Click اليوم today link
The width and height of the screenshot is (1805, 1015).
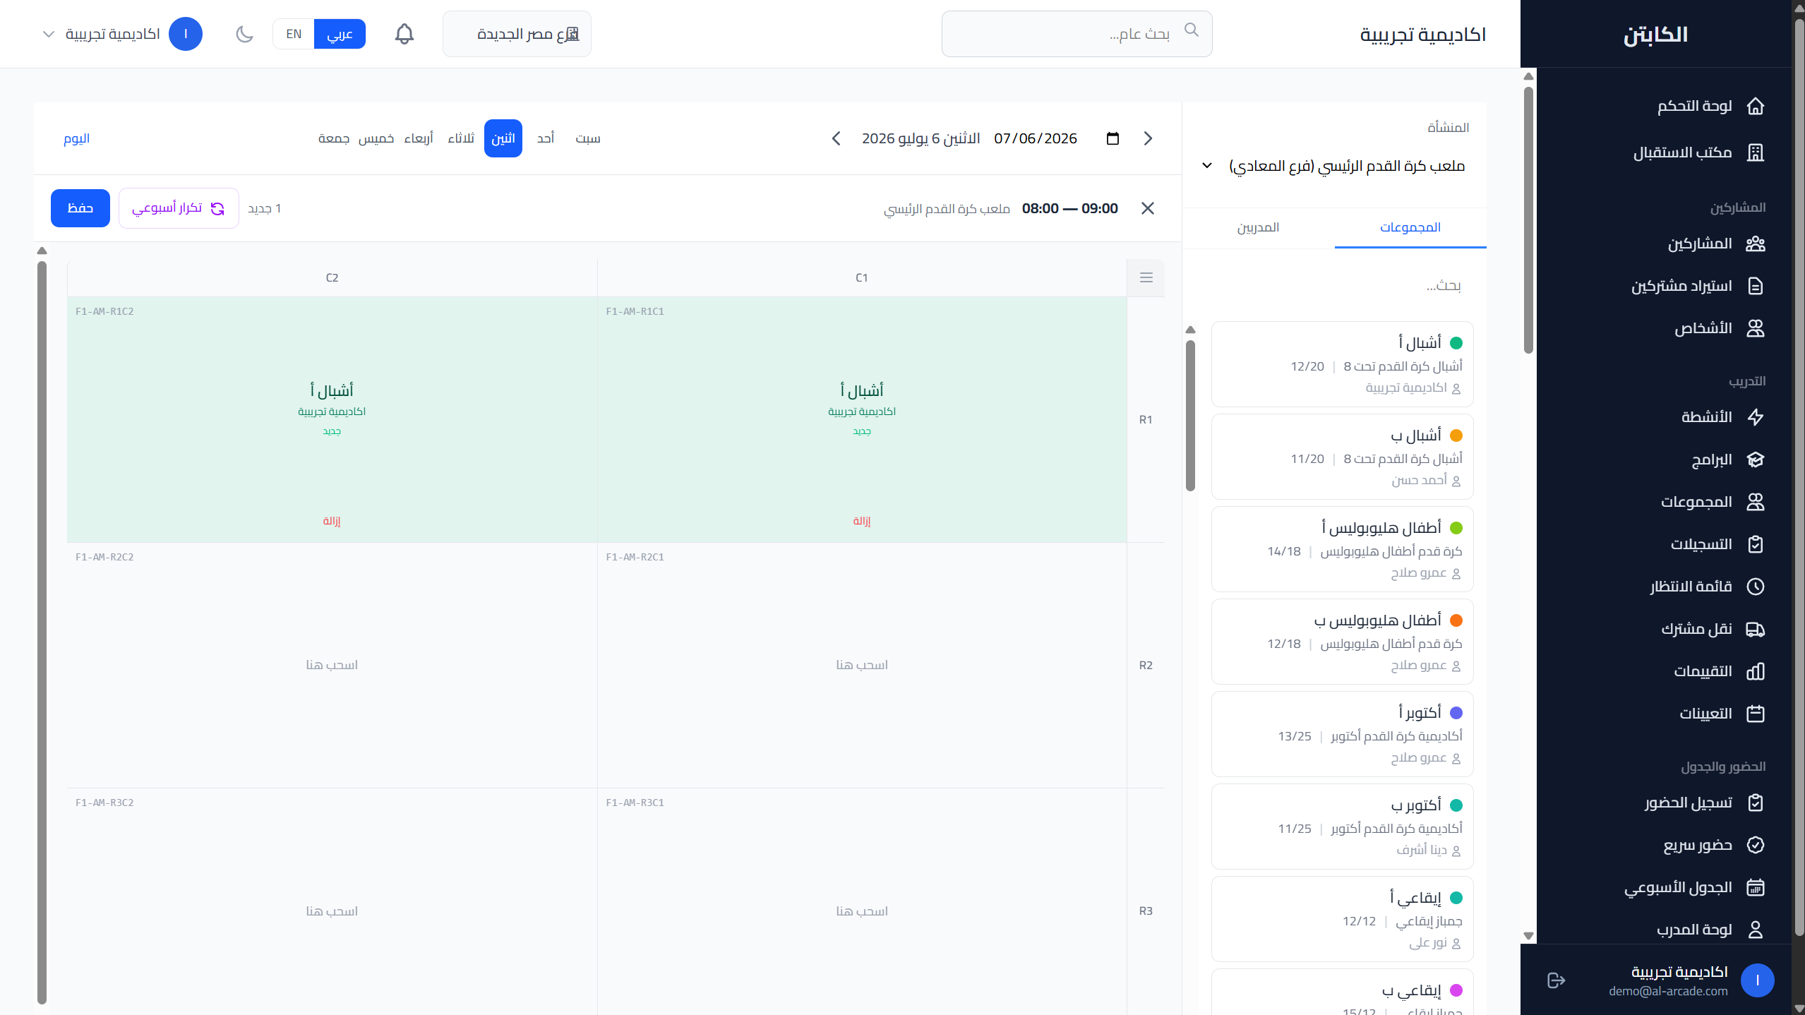click(76, 138)
